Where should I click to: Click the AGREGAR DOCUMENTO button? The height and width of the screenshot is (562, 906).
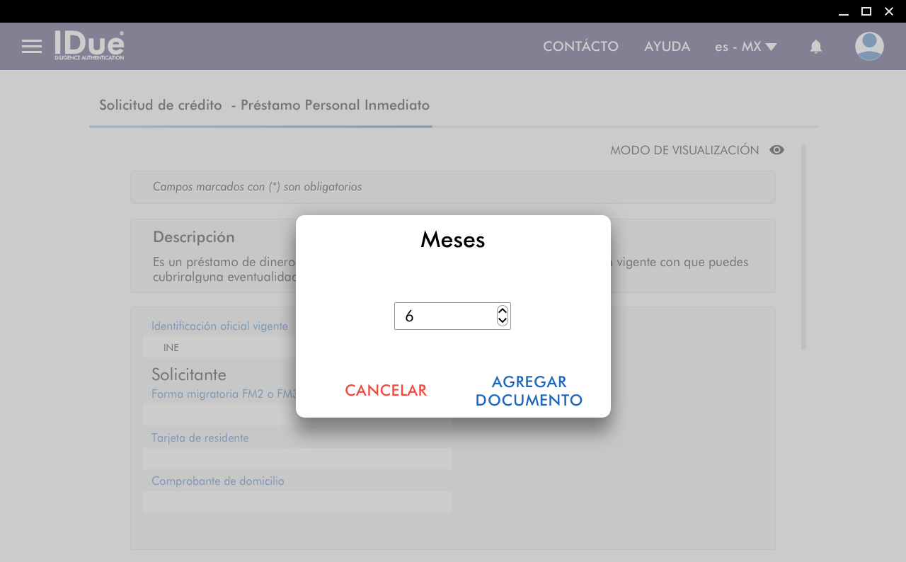tap(529, 391)
